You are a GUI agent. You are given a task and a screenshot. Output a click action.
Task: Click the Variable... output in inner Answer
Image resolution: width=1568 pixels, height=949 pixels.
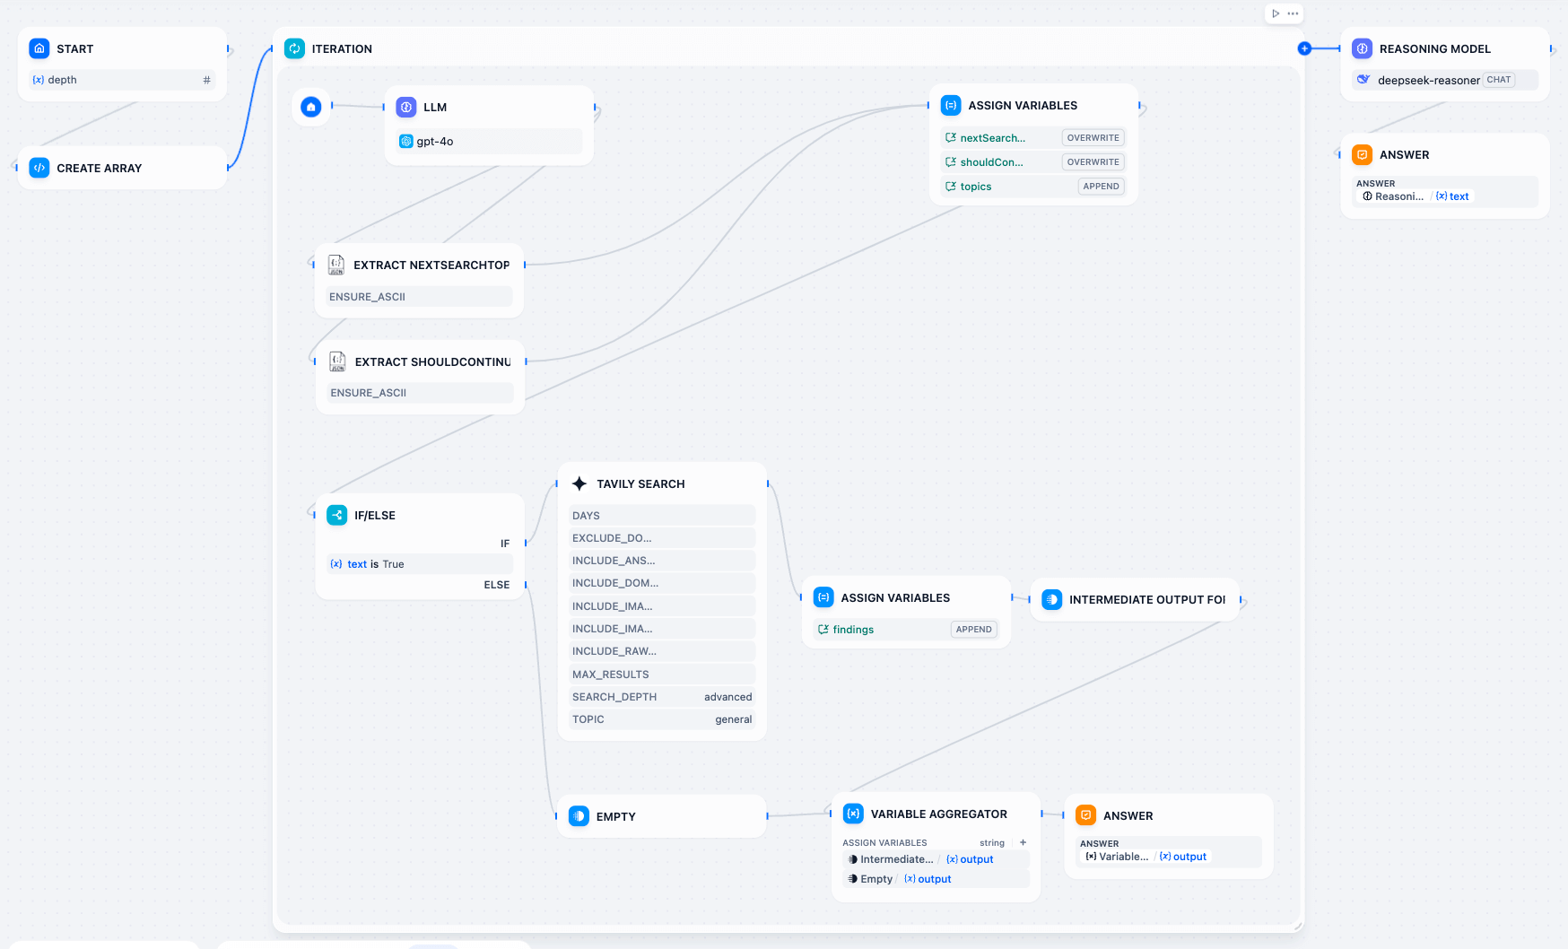tap(1146, 857)
